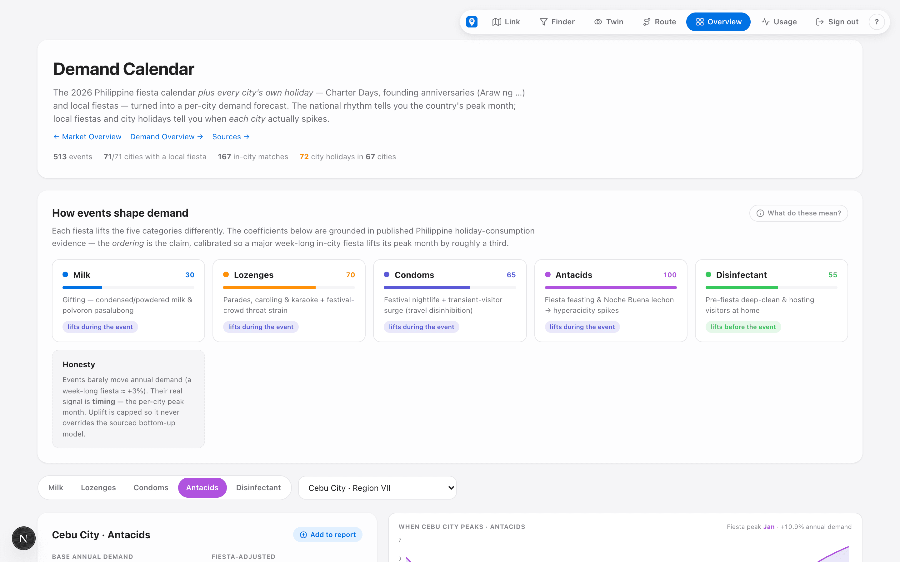Click the Antacids coefficient value 100
Viewport: 900px width, 562px height.
point(670,275)
